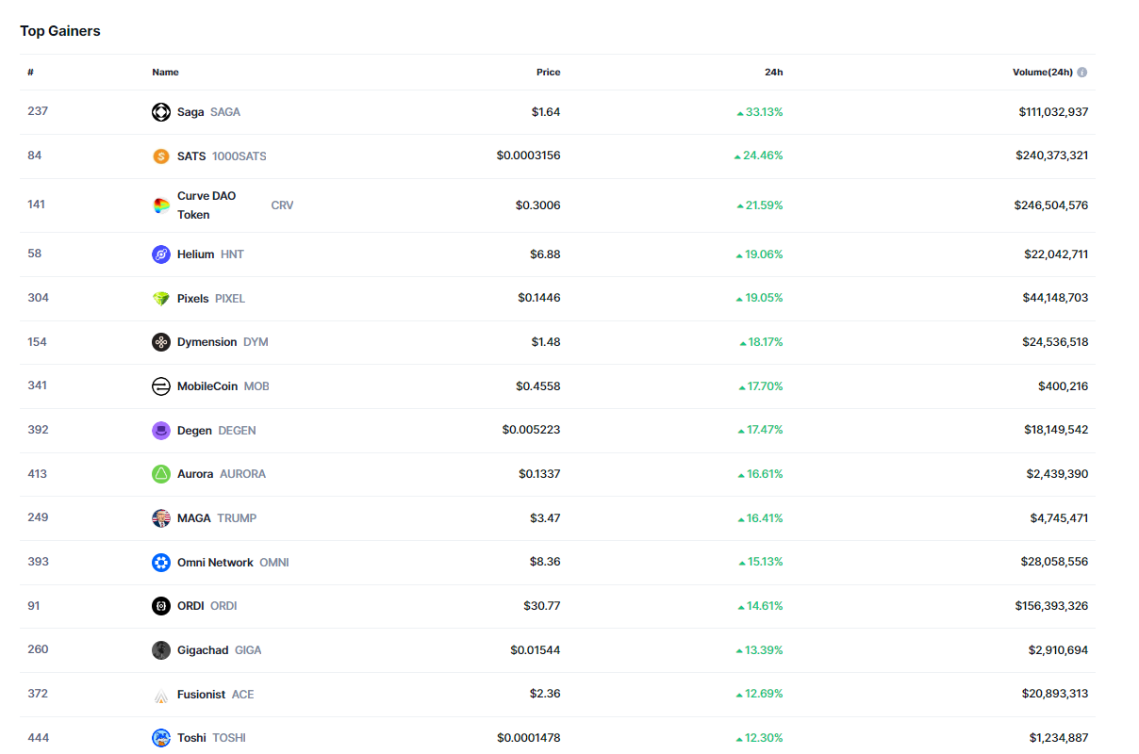
Task: Sort by the Name column header
Action: tap(165, 73)
